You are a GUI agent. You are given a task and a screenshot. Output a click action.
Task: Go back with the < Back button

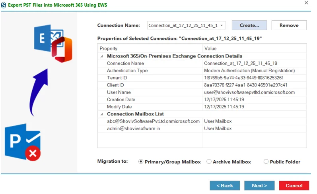pos(225,186)
